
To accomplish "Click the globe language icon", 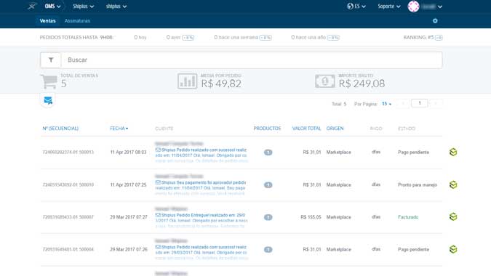I will click(x=350, y=7).
